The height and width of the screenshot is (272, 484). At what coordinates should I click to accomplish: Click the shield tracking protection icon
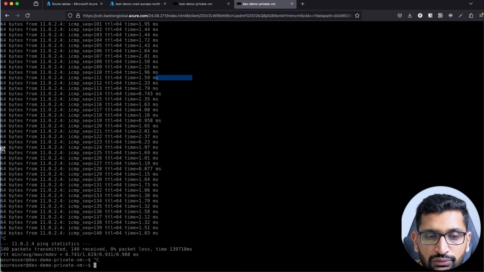[70, 16]
